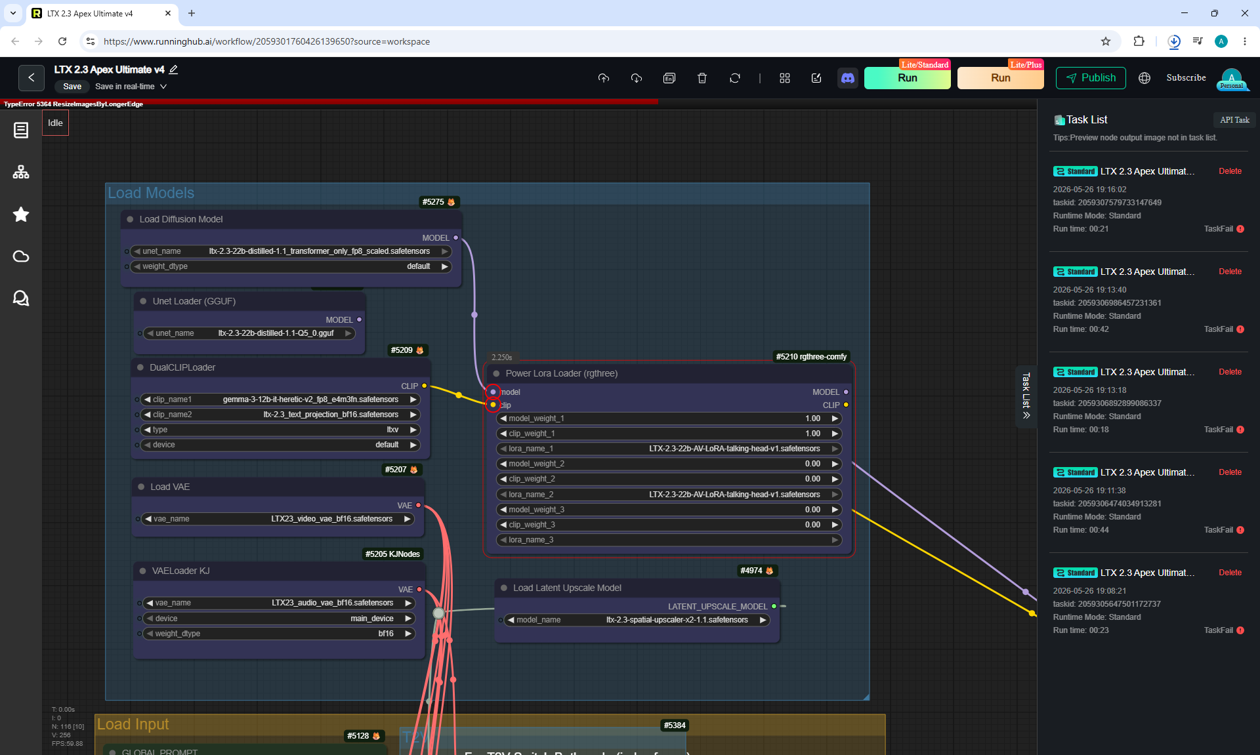Open the star favorites icon in the left sidebar
The width and height of the screenshot is (1260, 755).
click(x=21, y=214)
